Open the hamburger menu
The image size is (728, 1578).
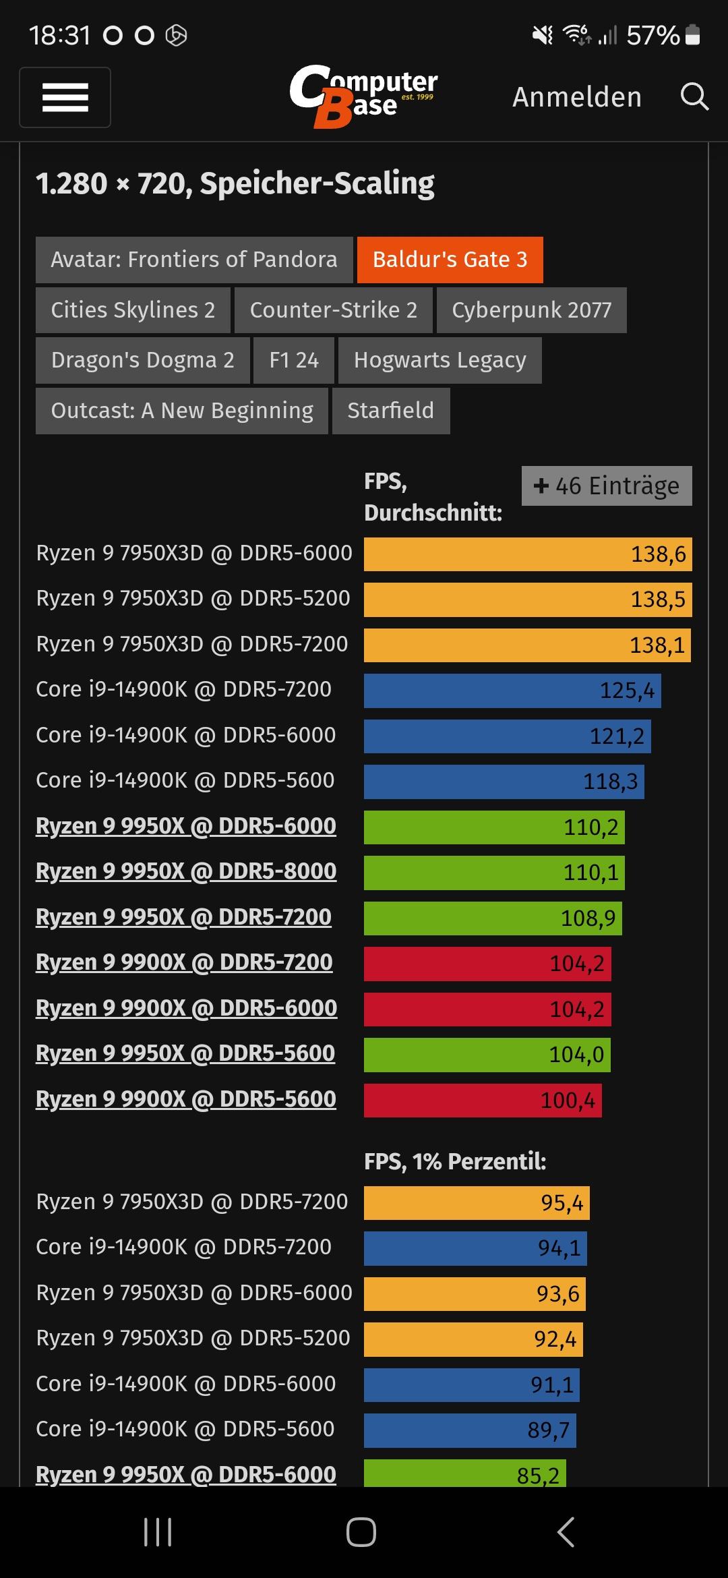pyautogui.click(x=65, y=97)
